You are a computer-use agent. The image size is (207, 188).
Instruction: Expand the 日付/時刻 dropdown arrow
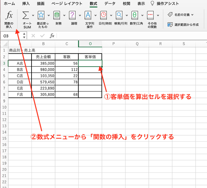[111, 16]
